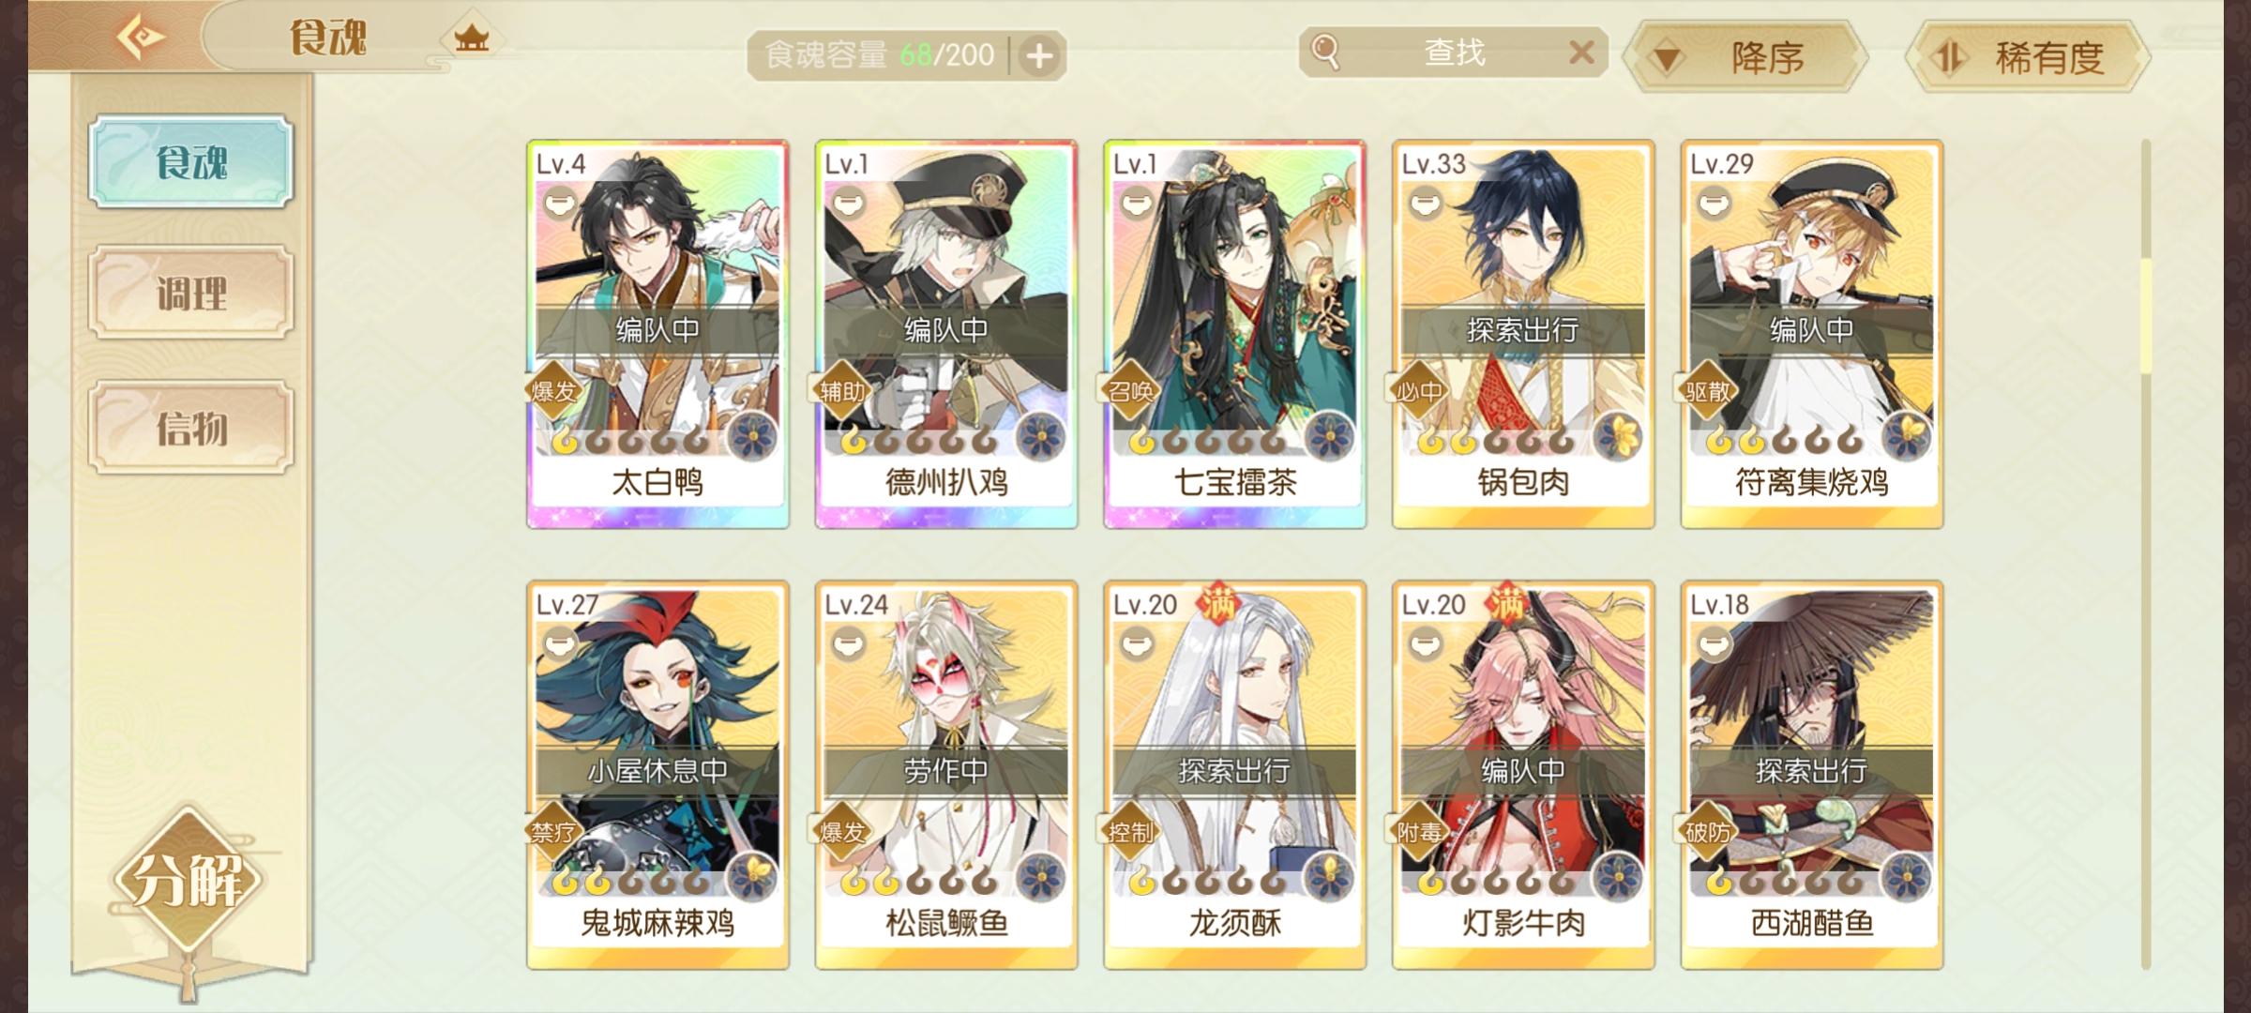Switch to the 信物 tab
This screenshot has height=1013, width=2251.
point(191,428)
